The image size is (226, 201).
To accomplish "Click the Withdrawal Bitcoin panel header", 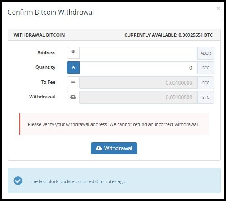I will click(114, 35).
